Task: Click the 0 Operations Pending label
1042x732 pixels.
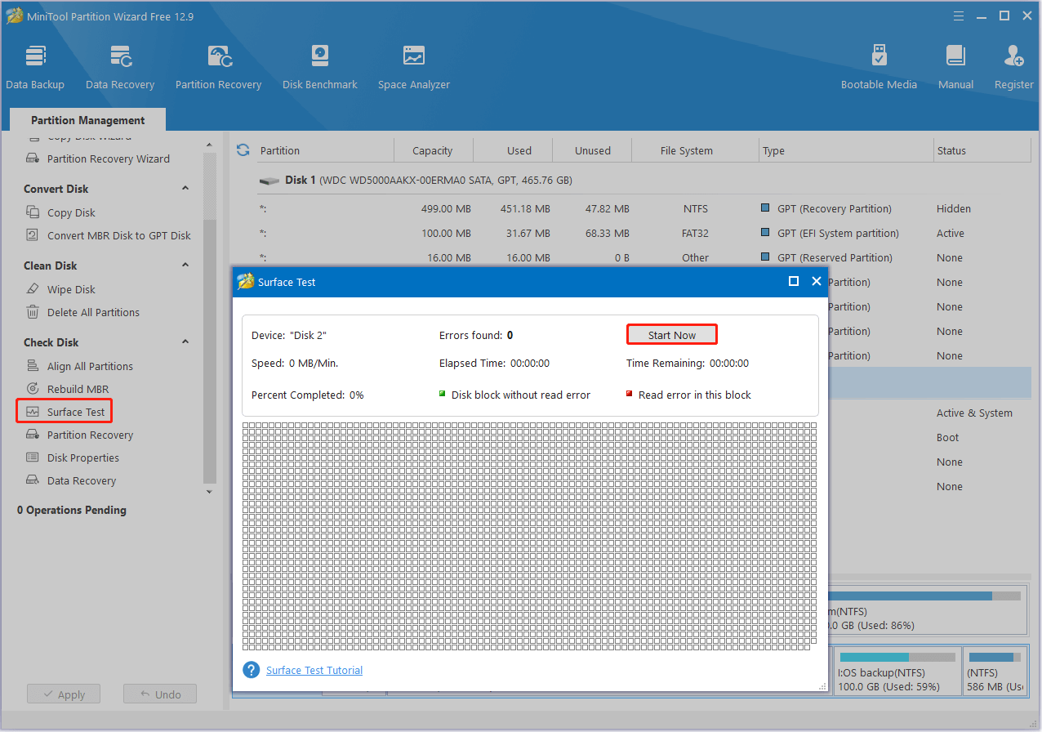Action: point(72,510)
